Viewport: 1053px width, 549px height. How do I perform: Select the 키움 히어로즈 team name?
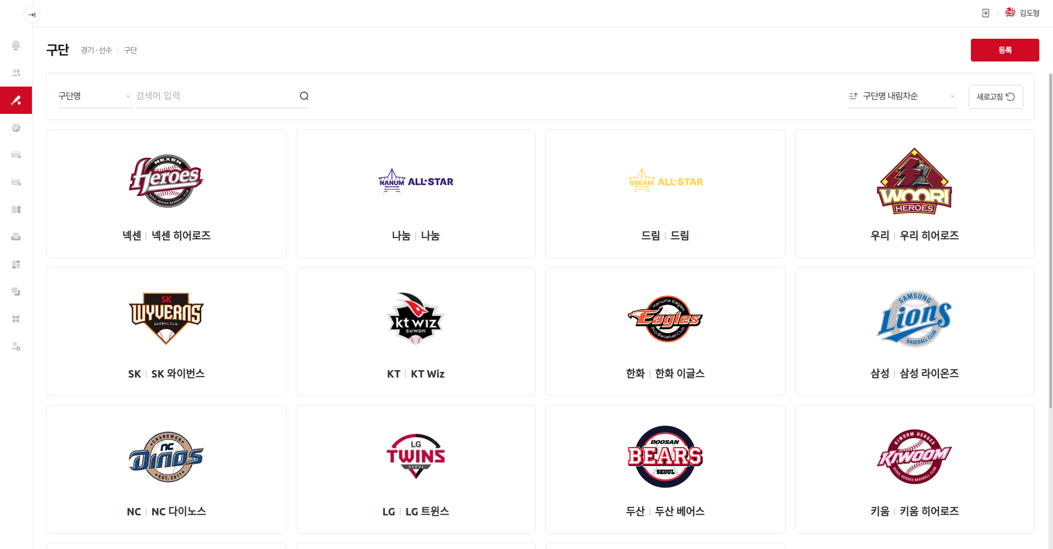(929, 511)
